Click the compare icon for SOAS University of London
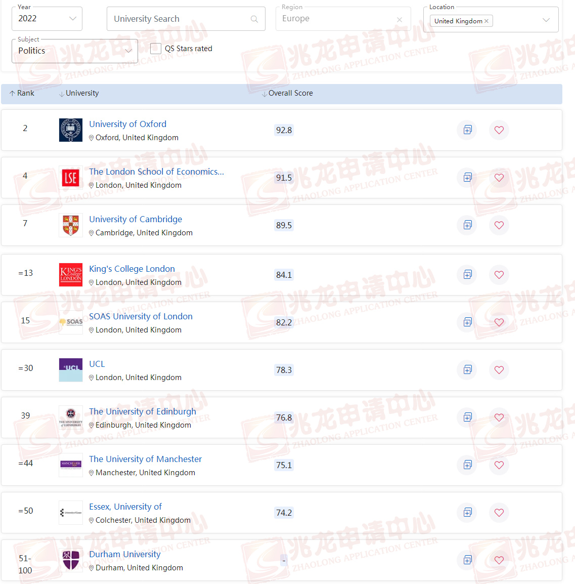The image size is (575, 584). (466, 322)
